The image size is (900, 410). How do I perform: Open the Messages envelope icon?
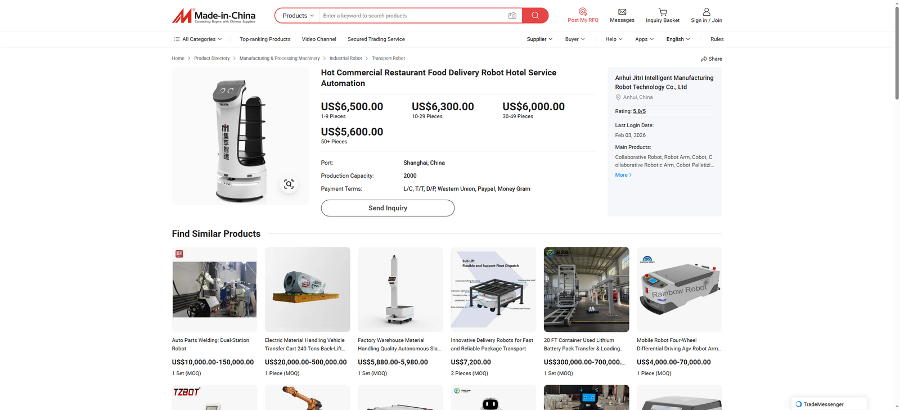point(622,12)
